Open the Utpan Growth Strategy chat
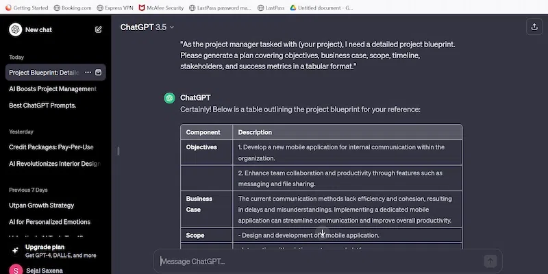Screen dimensions: 548x274 pyautogui.click(x=42, y=206)
